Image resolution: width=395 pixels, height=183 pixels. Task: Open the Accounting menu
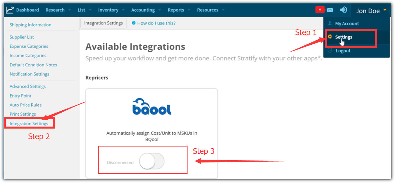pyautogui.click(x=143, y=10)
